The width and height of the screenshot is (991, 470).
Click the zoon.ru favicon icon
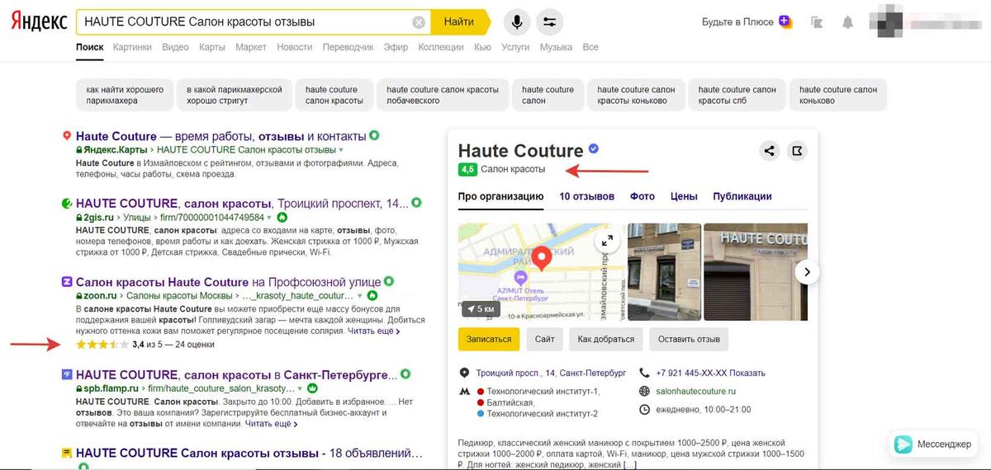pyautogui.click(x=67, y=282)
